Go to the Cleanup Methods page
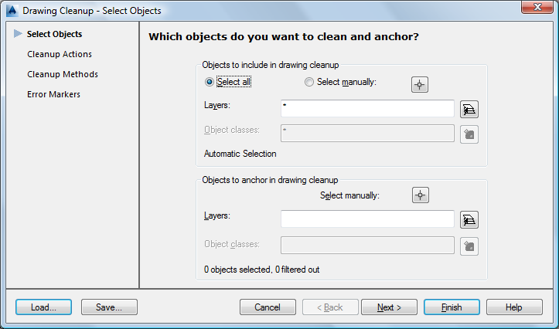 click(x=63, y=74)
